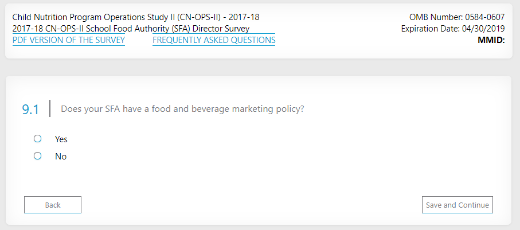
Task: Open the Frequently Asked Questions link
Action: coord(214,40)
